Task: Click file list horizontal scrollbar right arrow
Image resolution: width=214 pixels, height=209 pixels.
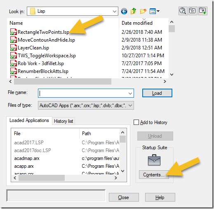Action: [x=165, y=82]
